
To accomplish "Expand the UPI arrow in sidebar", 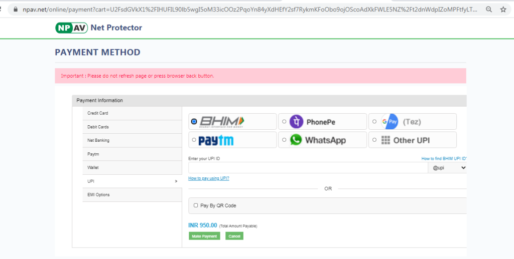I will [x=176, y=181].
